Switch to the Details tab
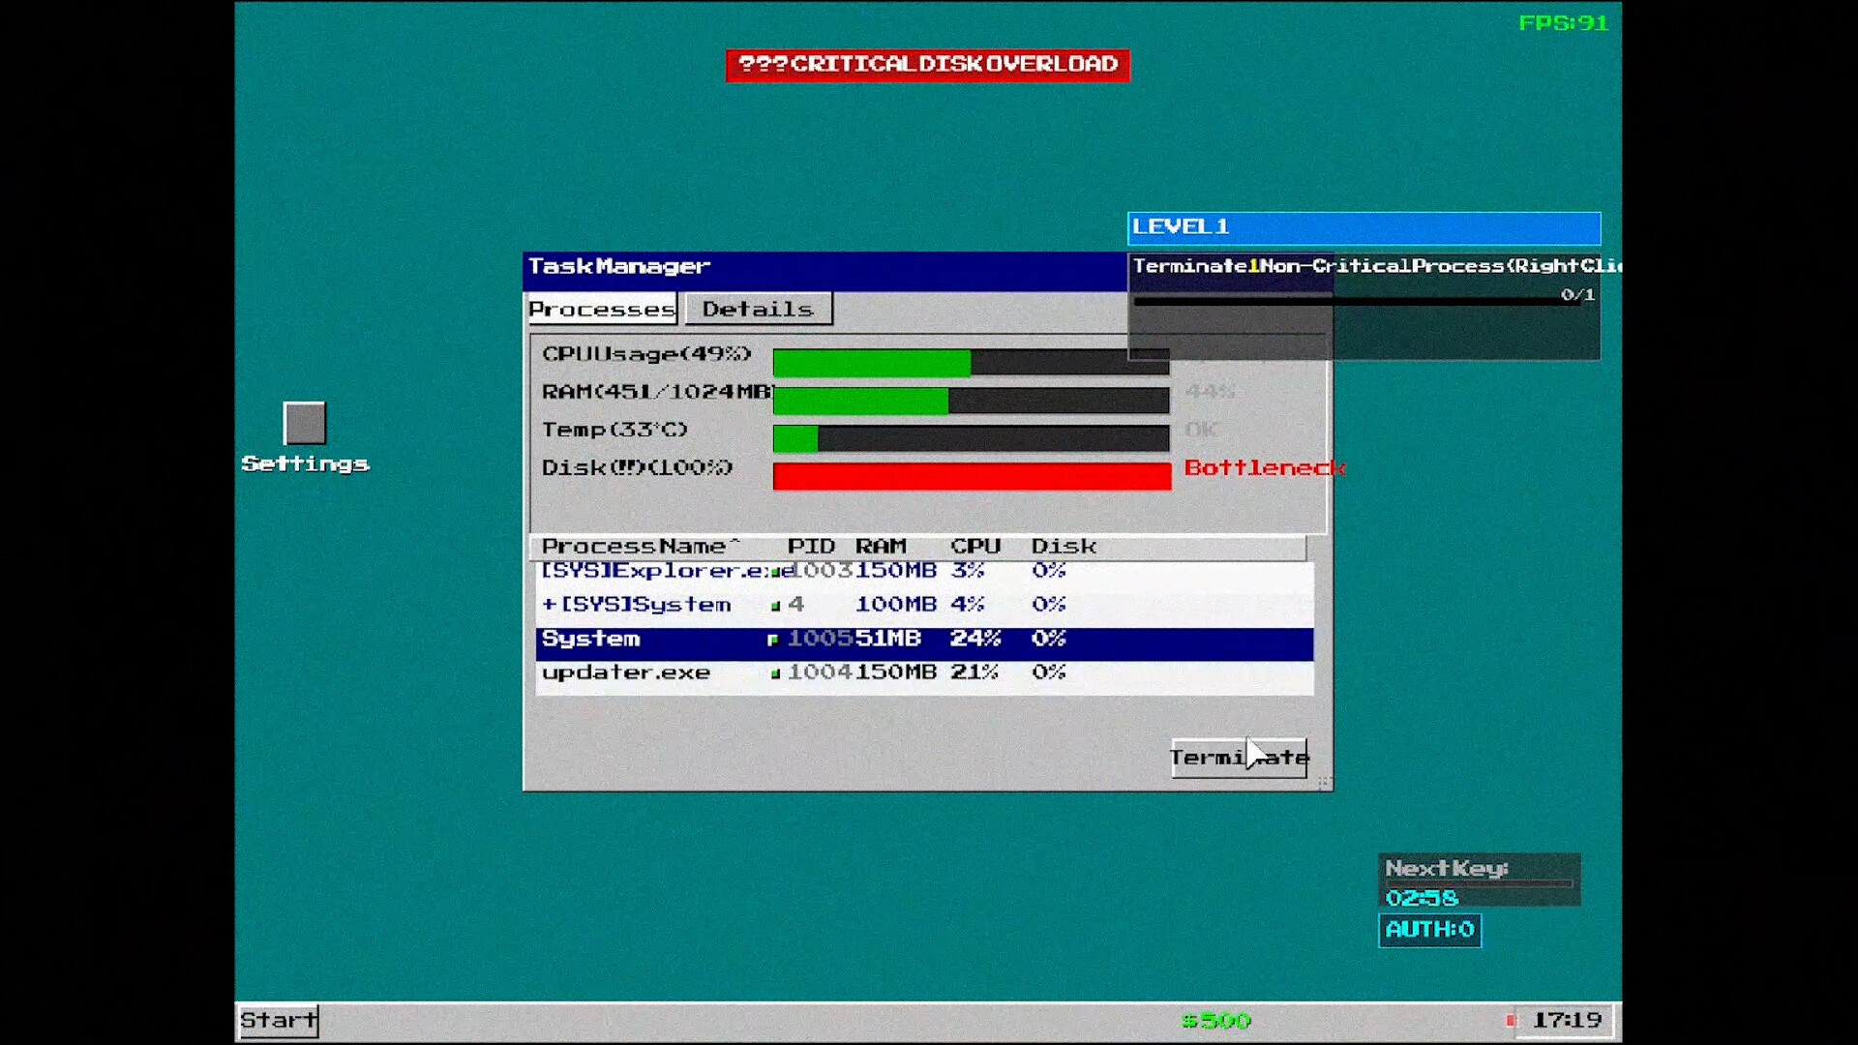This screenshot has width=1858, height=1045. tap(758, 308)
